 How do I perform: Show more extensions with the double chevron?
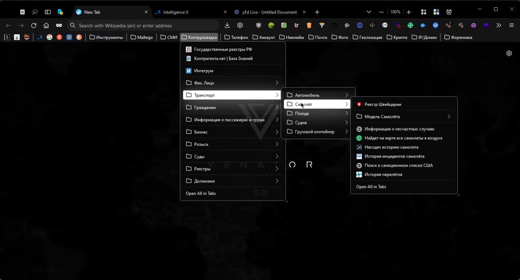coord(499,25)
